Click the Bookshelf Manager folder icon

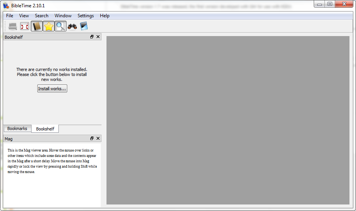click(x=13, y=26)
